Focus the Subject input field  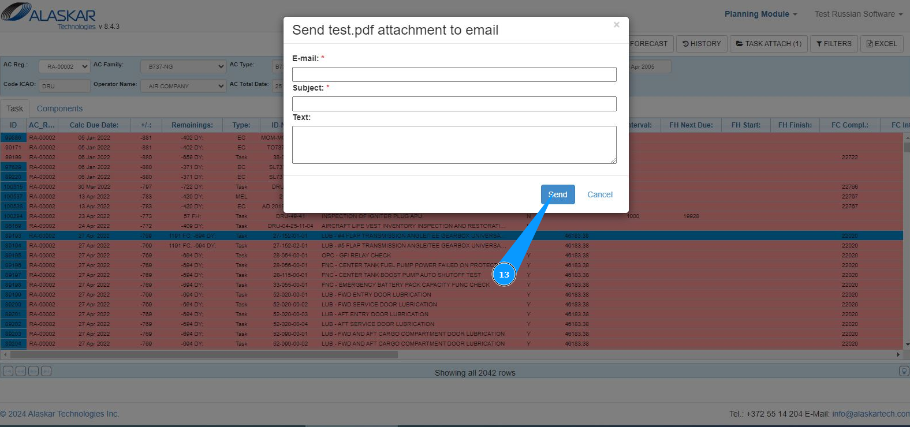pyautogui.click(x=454, y=104)
